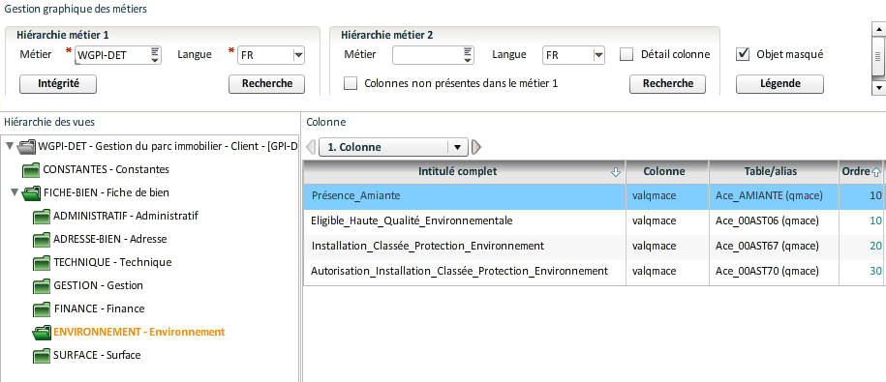886x382 pixels.
Task: Click the top panel vertical scrollbar handle
Action: (x=878, y=56)
